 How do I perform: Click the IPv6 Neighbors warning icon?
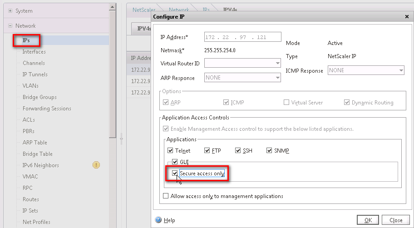coord(96,165)
